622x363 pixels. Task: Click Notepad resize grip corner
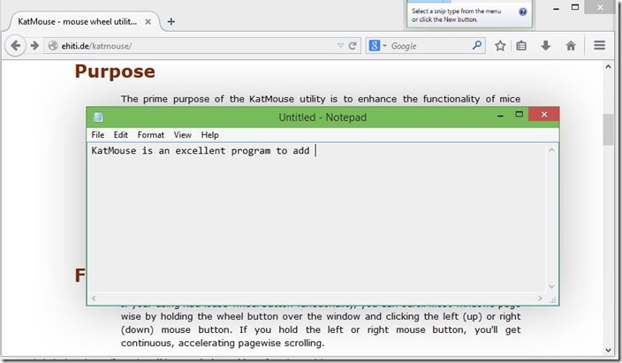coord(553,299)
